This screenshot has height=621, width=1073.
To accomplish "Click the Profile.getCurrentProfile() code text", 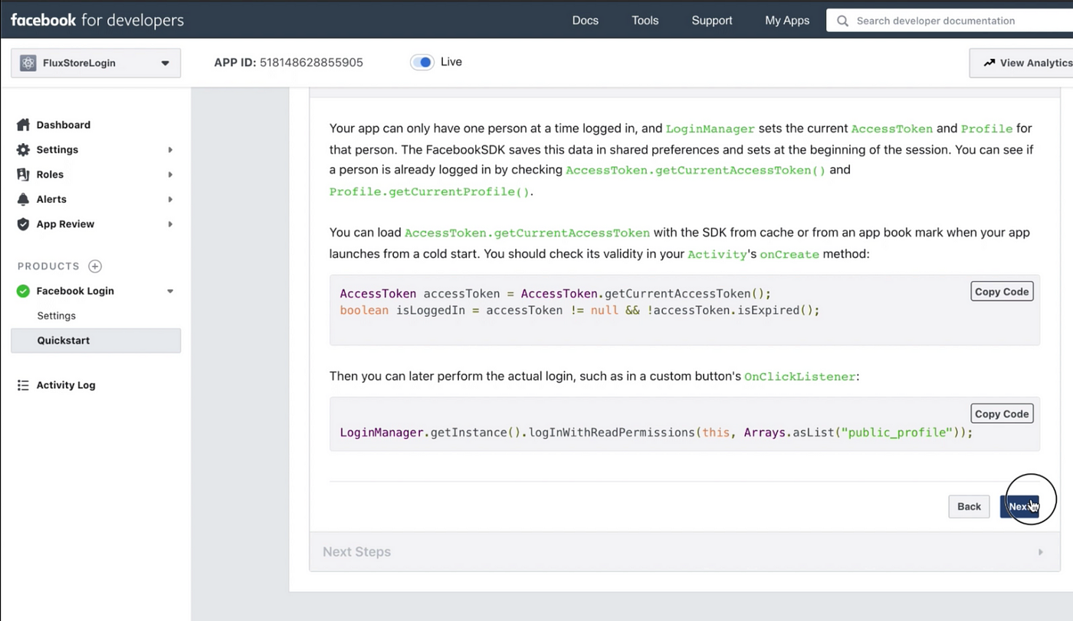I will coord(429,191).
